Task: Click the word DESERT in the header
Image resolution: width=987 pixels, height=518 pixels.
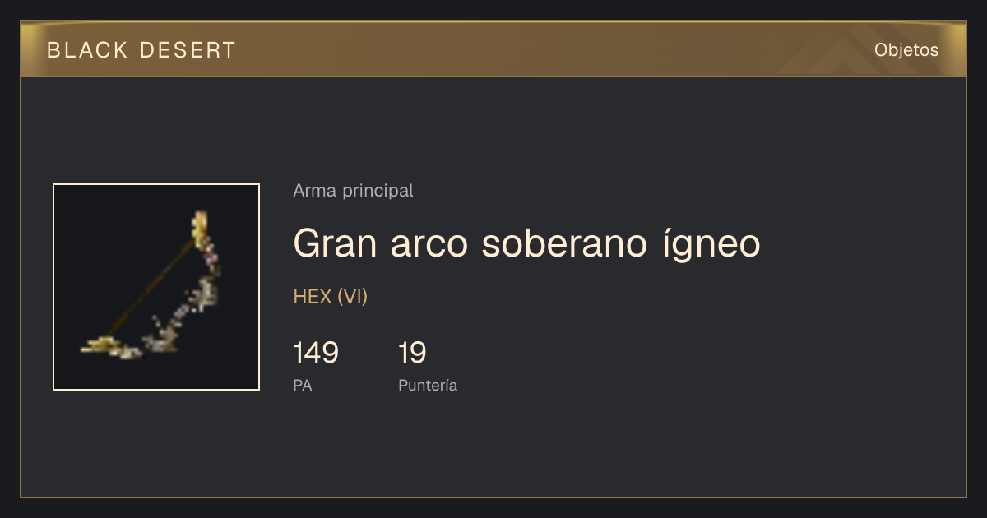Action: coord(188,50)
